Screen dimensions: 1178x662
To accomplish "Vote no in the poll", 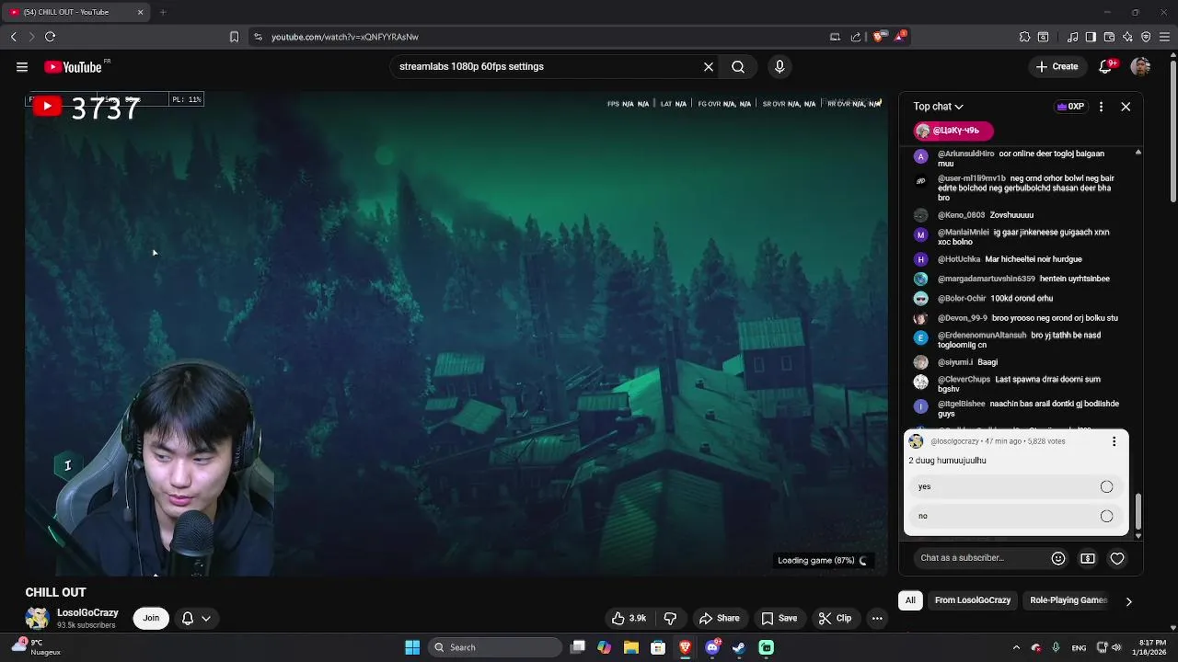I will click(1016, 516).
